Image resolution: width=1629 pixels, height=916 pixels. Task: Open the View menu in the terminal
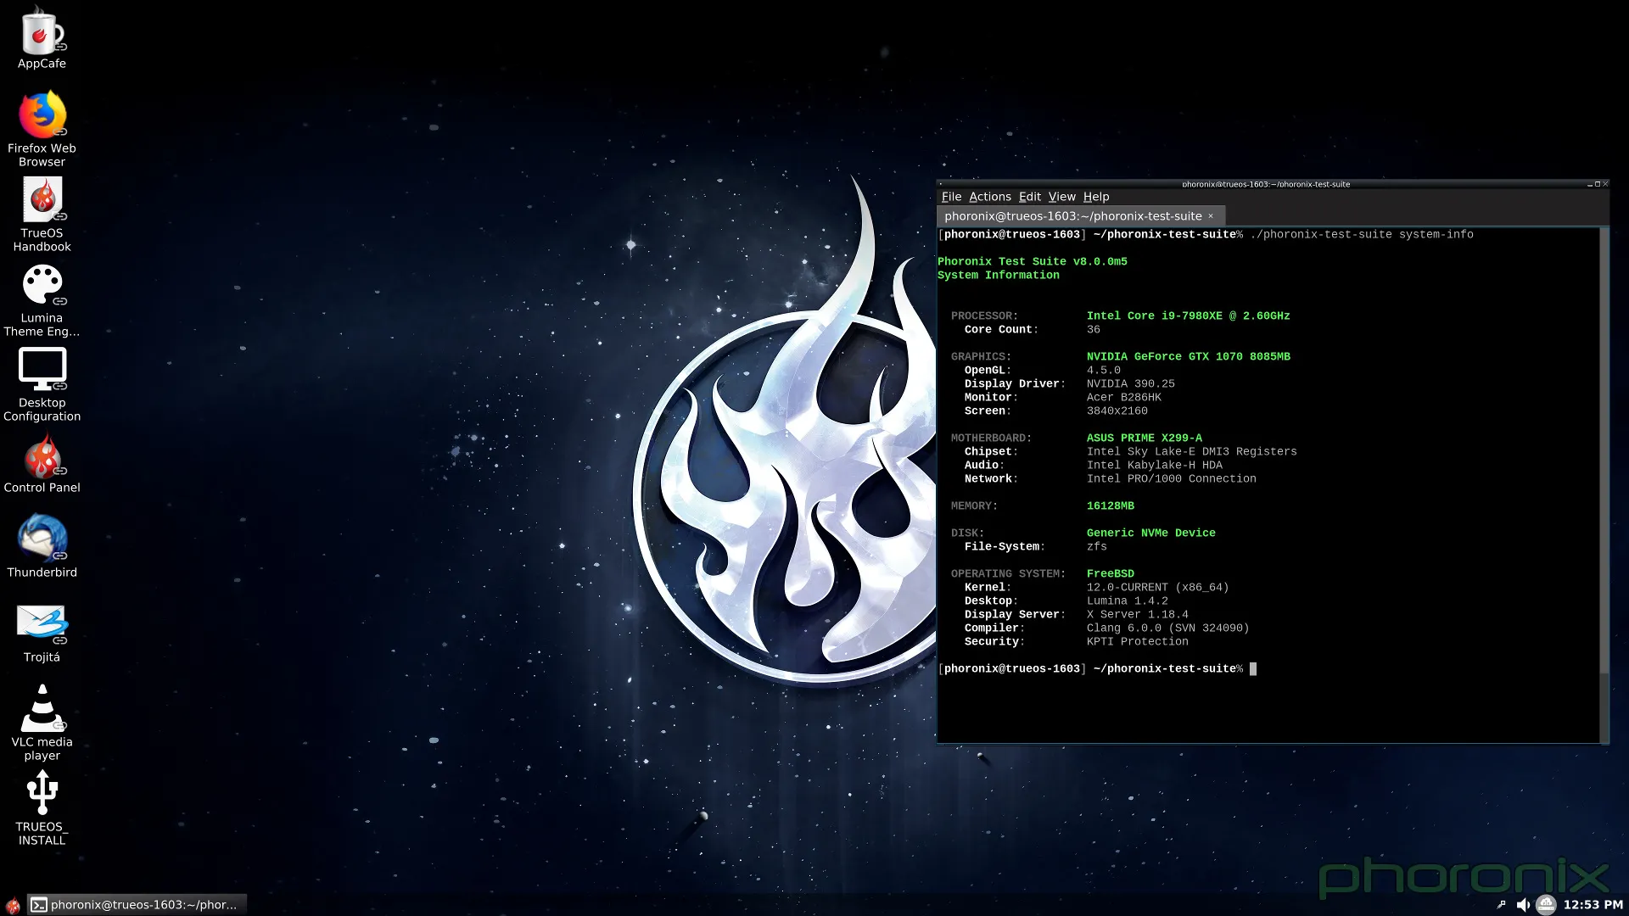[x=1061, y=196]
